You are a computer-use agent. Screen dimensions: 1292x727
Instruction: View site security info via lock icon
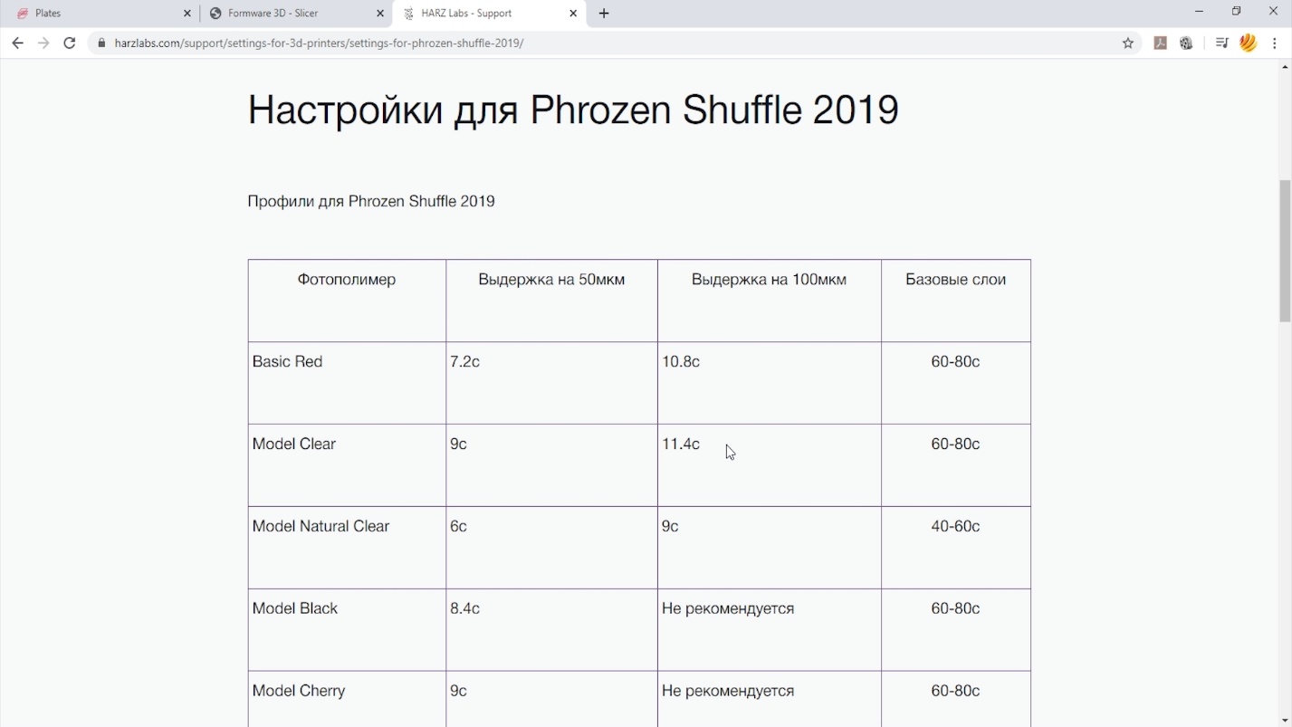click(101, 43)
